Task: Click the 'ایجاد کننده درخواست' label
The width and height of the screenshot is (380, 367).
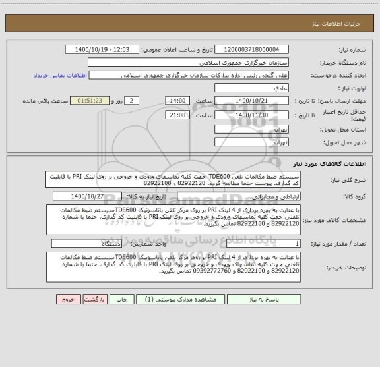Action: click(x=339, y=76)
